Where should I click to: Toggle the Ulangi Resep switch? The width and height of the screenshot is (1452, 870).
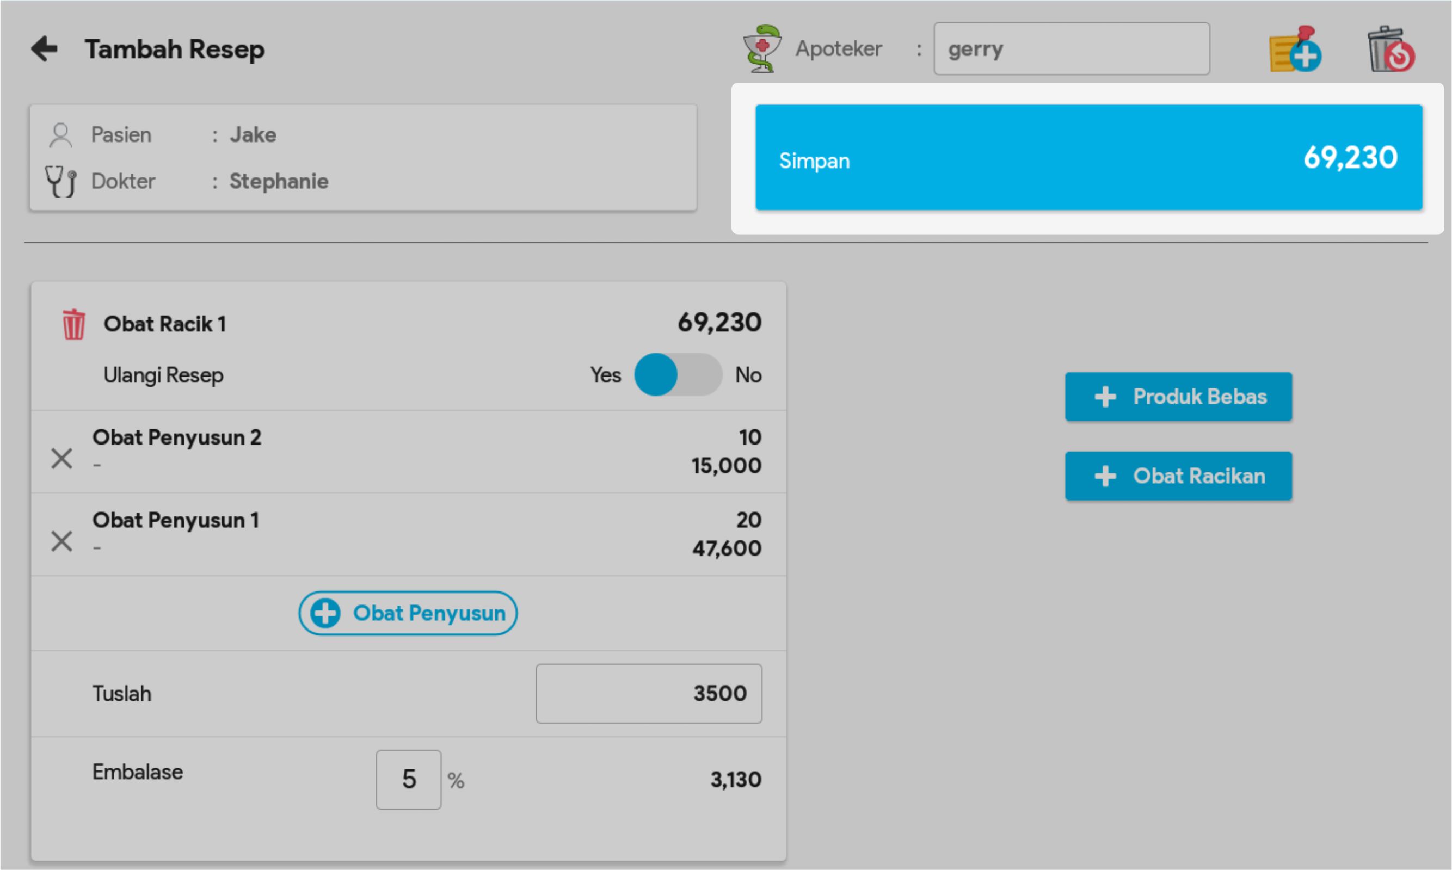click(x=678, y=375)
